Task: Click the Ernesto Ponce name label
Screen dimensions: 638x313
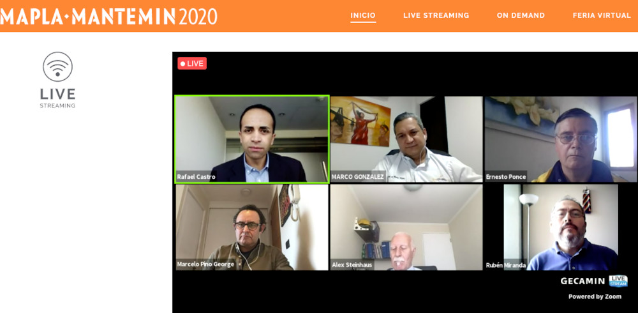Action: point(506,177)
